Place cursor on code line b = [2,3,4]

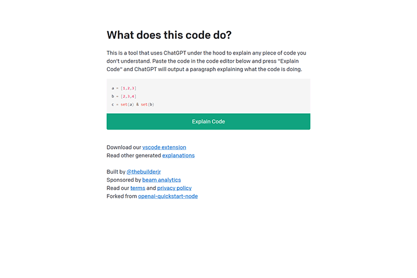(124, 96)
